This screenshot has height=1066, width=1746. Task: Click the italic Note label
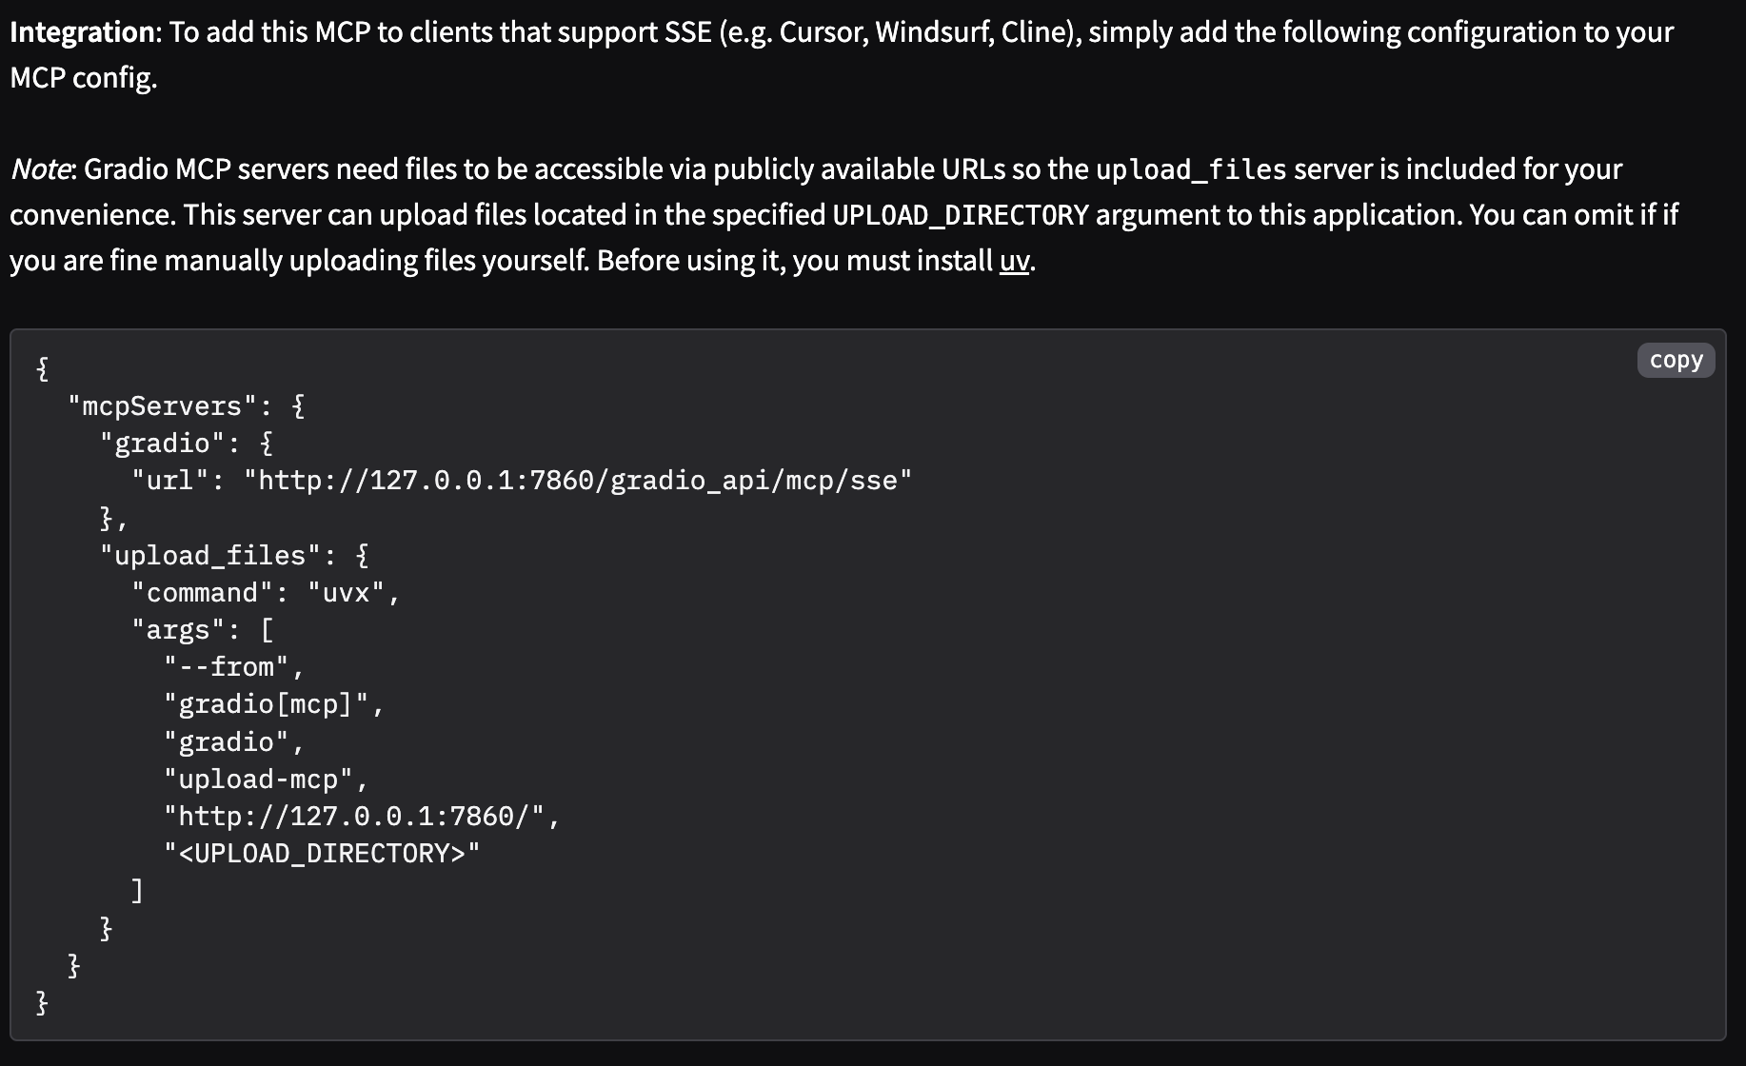pos(39,169)
